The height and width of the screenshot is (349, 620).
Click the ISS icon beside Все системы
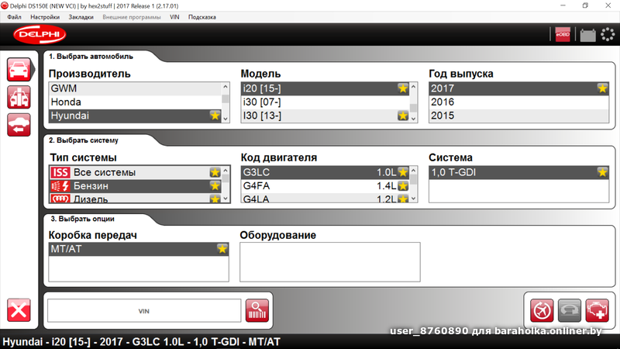(60, 172)
